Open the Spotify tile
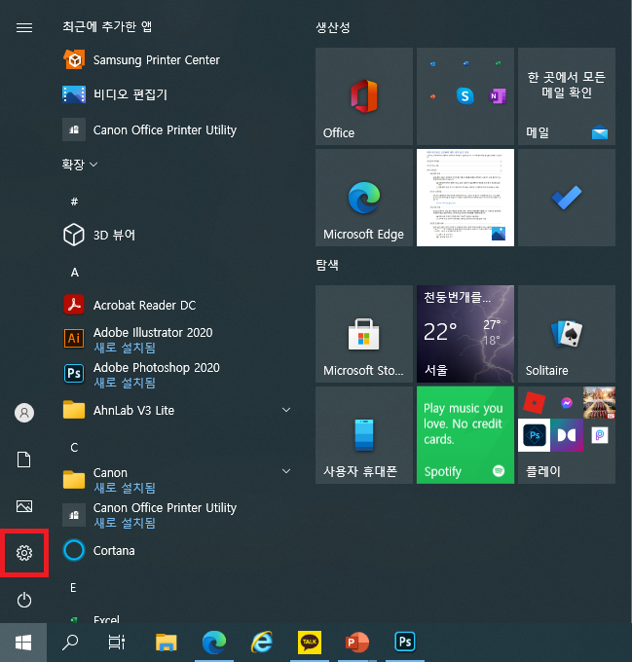632x662 pixels. click(x=465, y=435)
